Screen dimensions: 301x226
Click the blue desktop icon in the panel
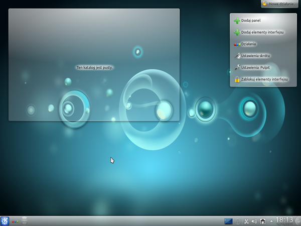[229, 220]
